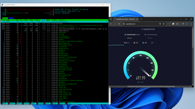Image resolution: width=195 pixels, height=109 pixels.
Task: Sort by the PID column header
Action: (4, 20)
